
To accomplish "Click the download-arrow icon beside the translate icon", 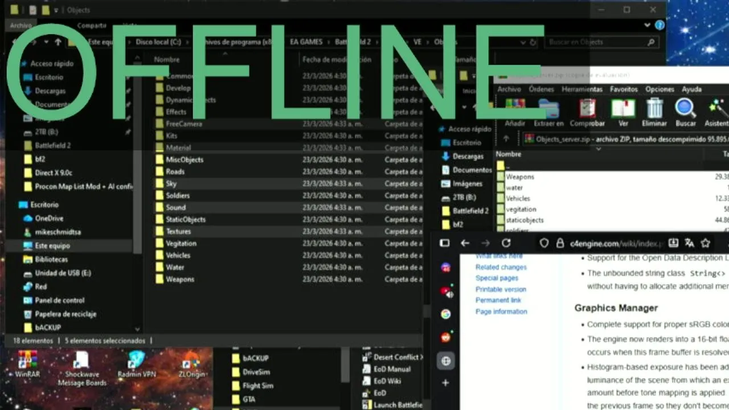I will point(673,243).
